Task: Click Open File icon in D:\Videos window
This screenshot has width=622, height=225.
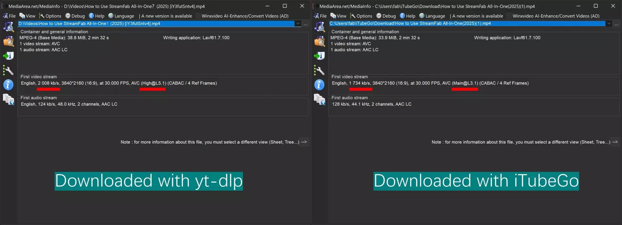Action: (8, 27)
